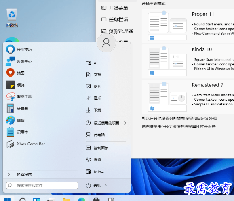Open the 画图 paint app icon

point(10,120)
